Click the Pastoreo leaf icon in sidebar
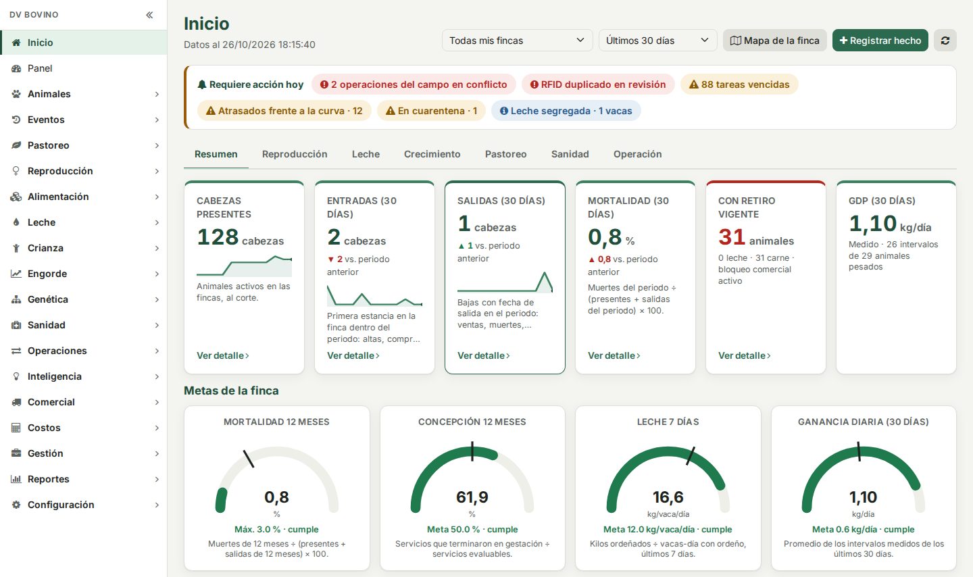973x577 pixels. pos(16,145)
